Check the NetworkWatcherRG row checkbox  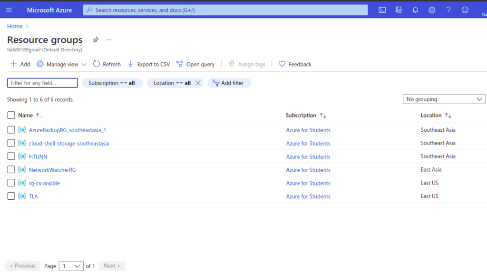[x=11, y=170]
